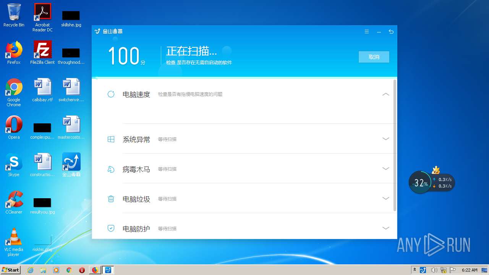
Task: Open the Recycle Bin desktop icon
Action: 14,15
